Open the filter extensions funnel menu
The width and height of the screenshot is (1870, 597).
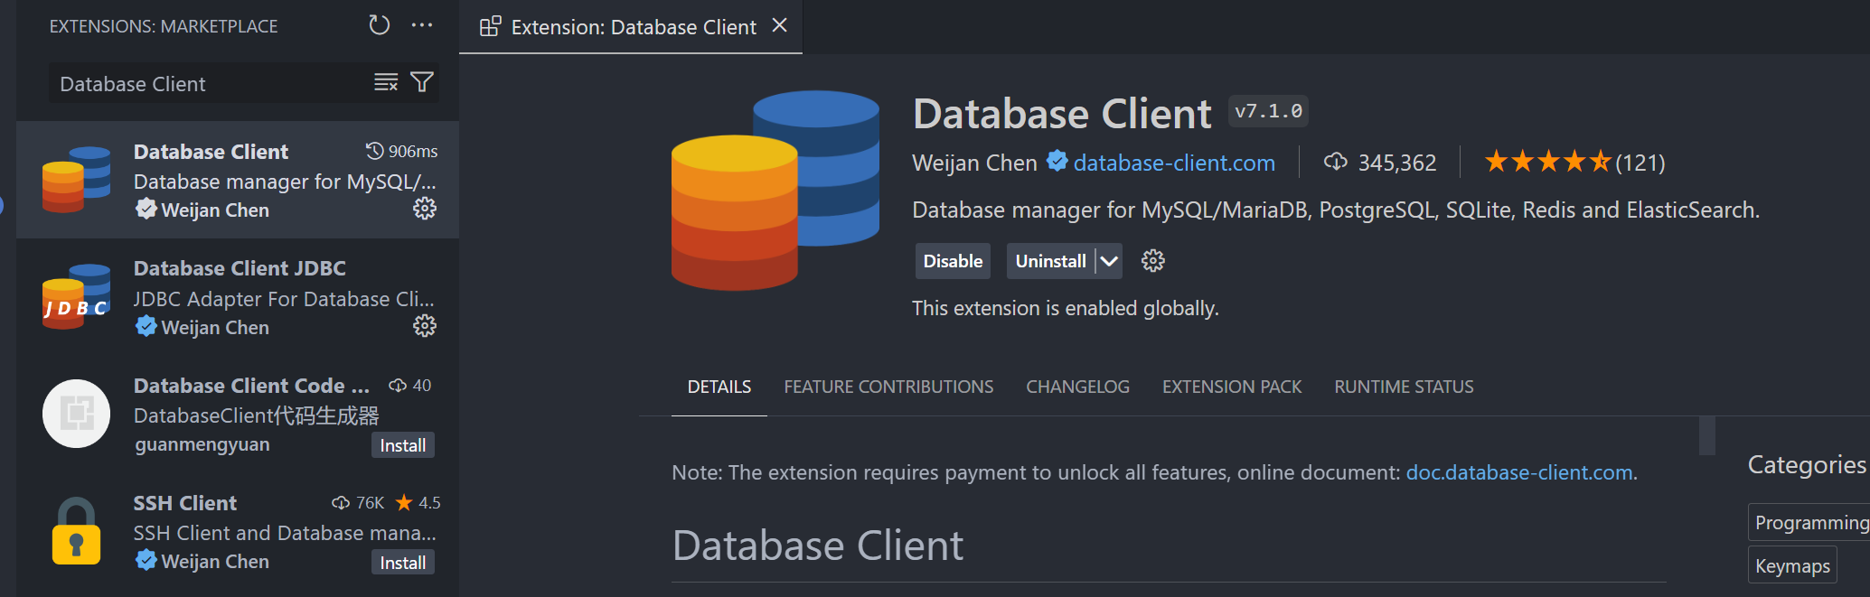click(x=422, y=83)
